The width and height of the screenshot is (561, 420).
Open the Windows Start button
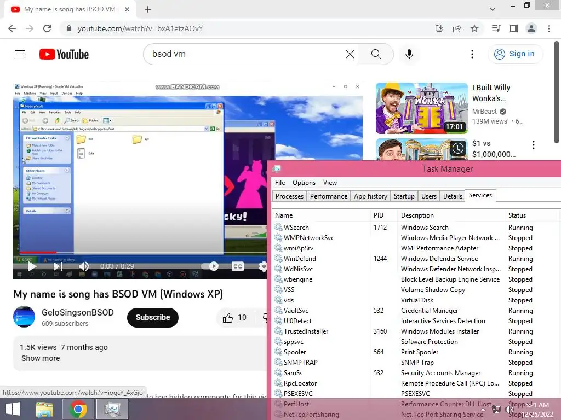tap(13, 409)
